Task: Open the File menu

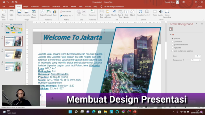Action: [x=4, y=6]
